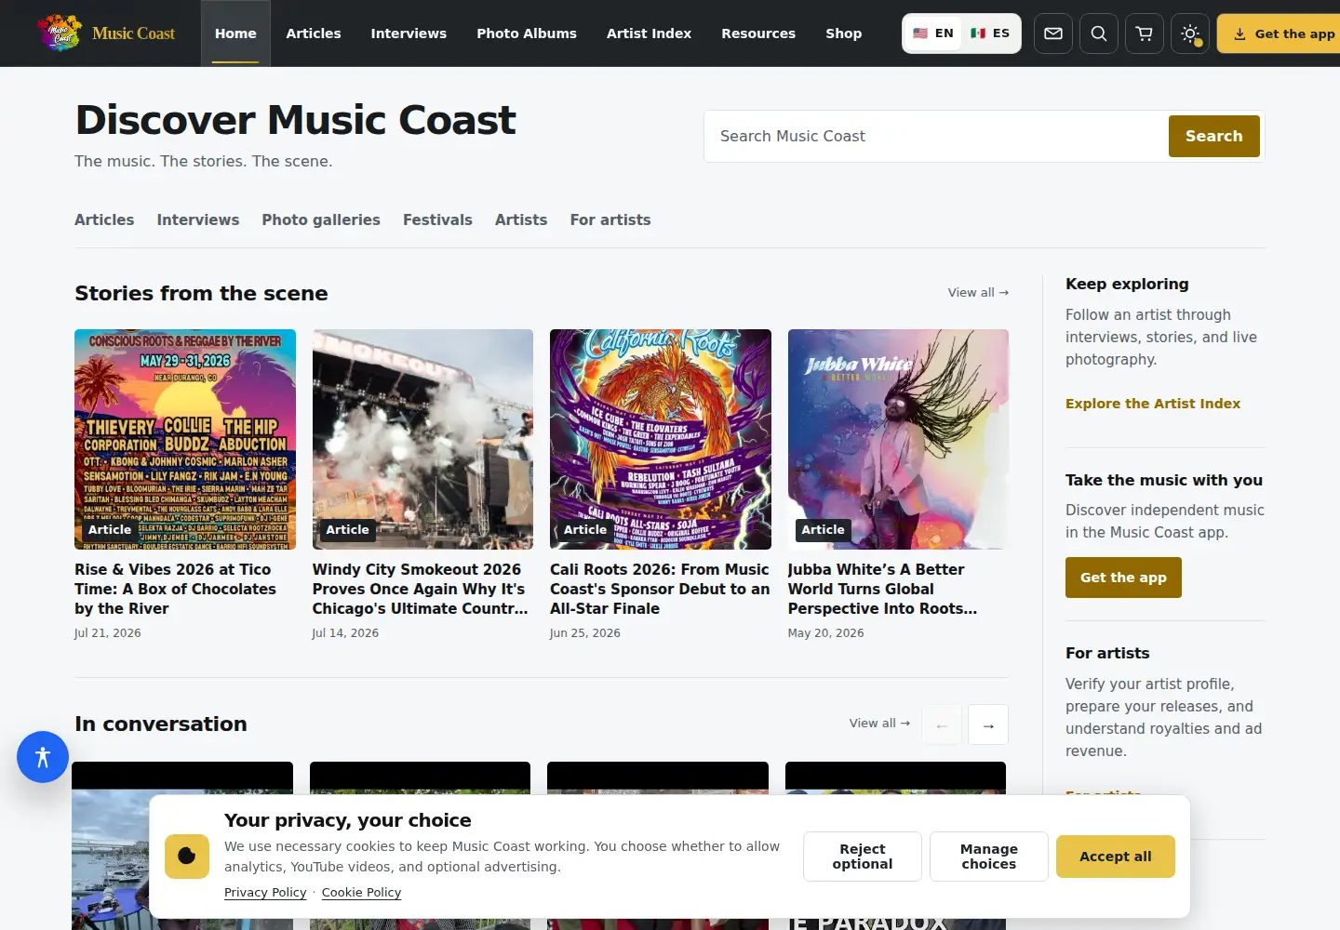Open the header search magnifier icon
Image resolution: width=1340 pixels, height=930 pixels.
click(1099, 33)
